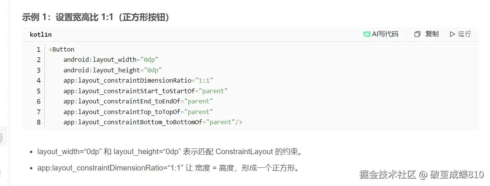Select line number 1 in code gutter
The height and width of the screenshot is (186, 490).
click(38, 49)
